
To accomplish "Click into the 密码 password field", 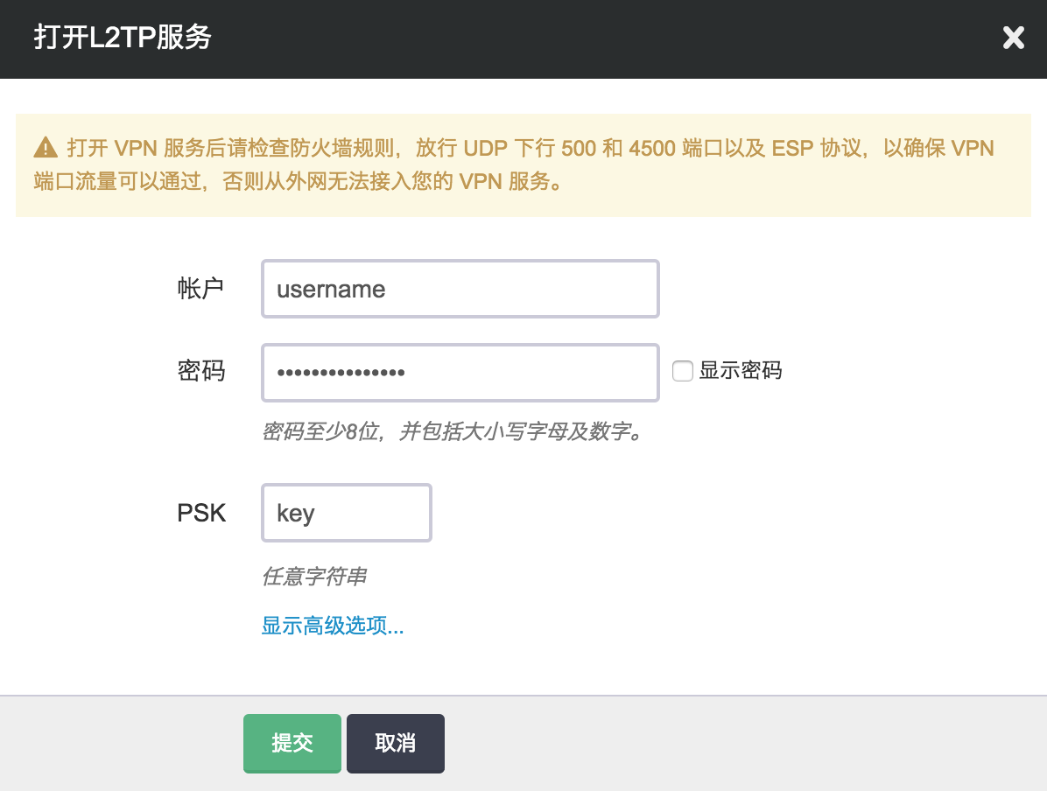I will pyautogui.click(x=460, y=373).
